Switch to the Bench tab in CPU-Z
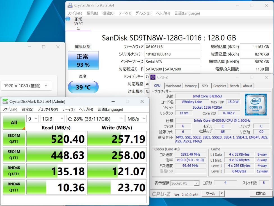Image resolution: width=274 pixels, height=206 pixels. [x=234, y=86]
